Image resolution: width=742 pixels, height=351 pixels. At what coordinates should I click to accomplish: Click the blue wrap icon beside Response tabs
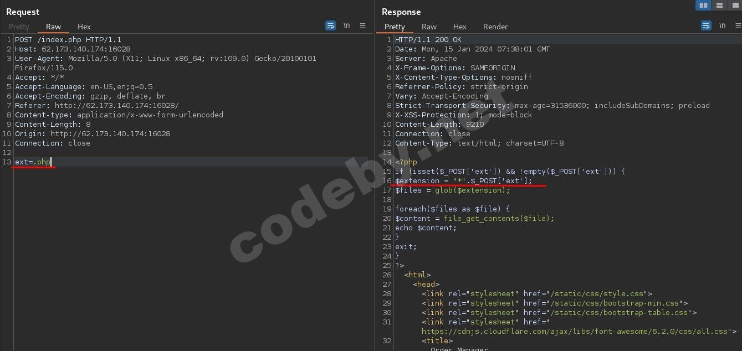tap(705, 25)
